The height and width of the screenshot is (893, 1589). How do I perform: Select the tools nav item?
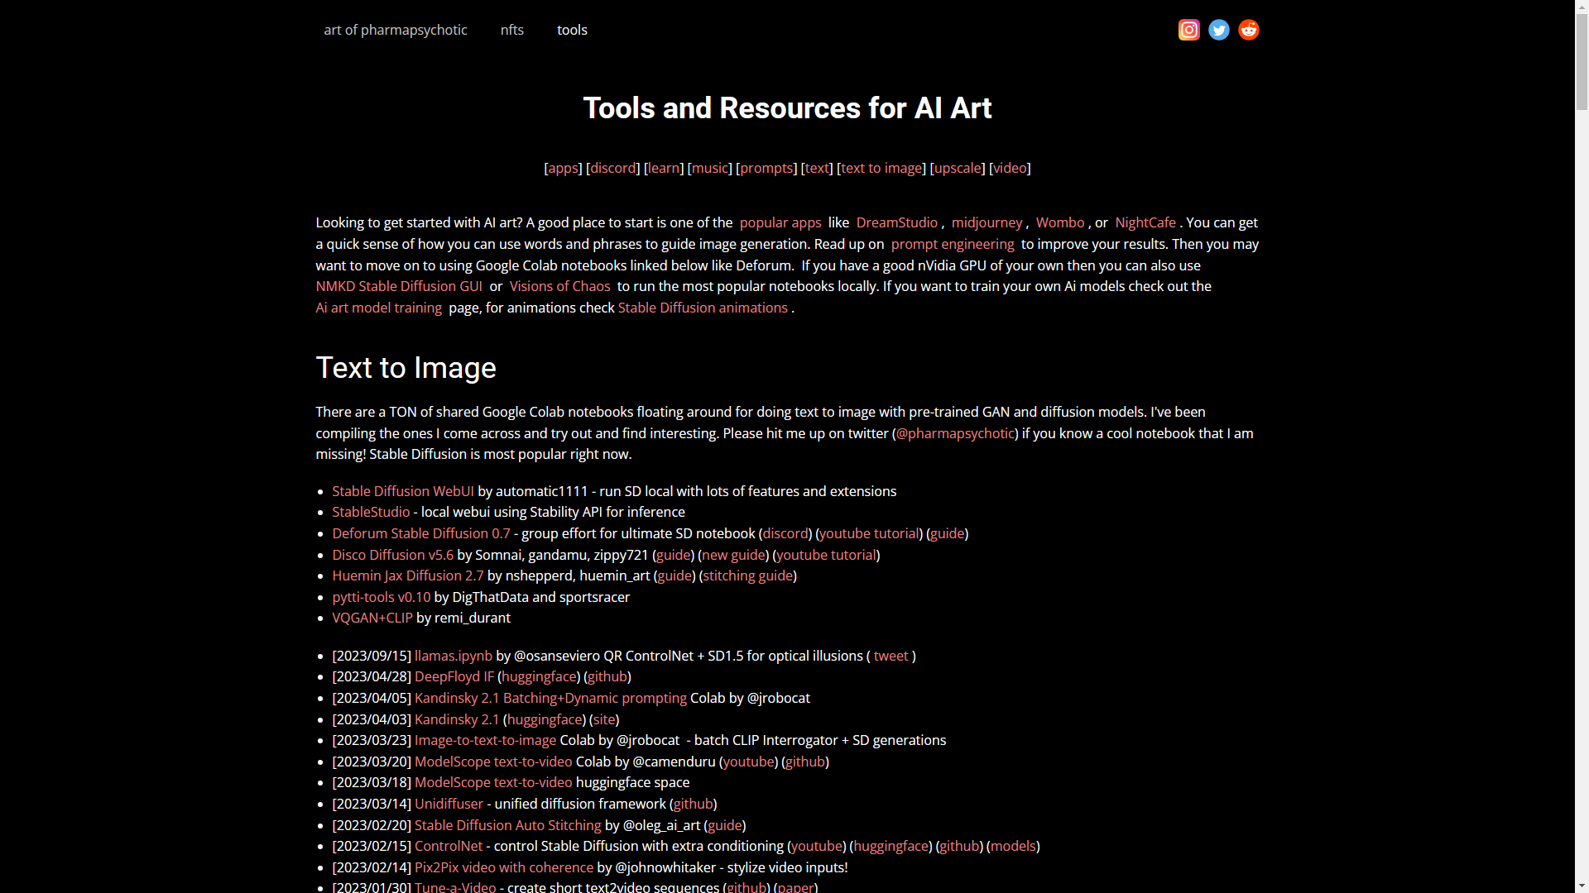pyautogui.click(x=572, y=30)
